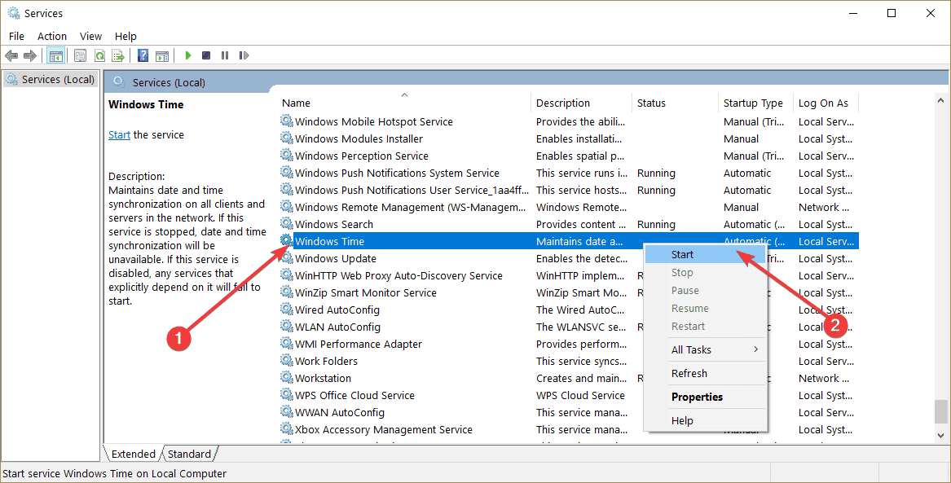This screenshot has width=951, height=483.
Task: Open the View menu
Action: pos(91,37)
